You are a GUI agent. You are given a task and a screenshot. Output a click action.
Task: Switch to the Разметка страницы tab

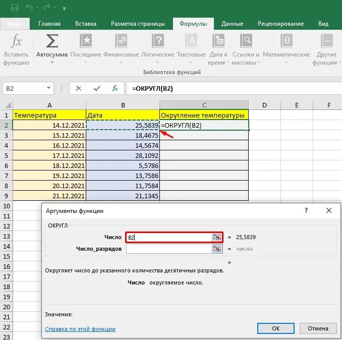pos(138,24)
